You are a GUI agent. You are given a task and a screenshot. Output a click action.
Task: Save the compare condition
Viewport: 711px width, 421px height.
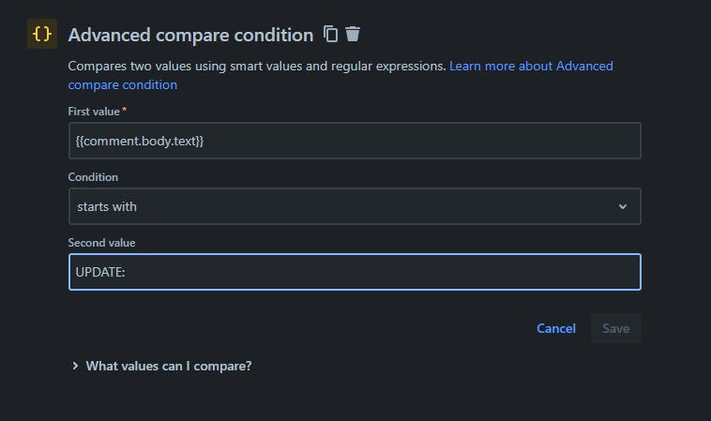click(x=615, y=328)
